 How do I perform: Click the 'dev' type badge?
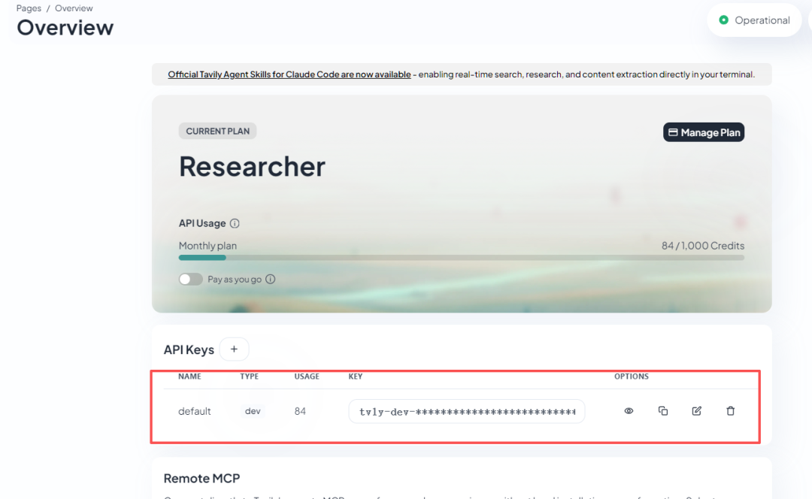(253, 412)
